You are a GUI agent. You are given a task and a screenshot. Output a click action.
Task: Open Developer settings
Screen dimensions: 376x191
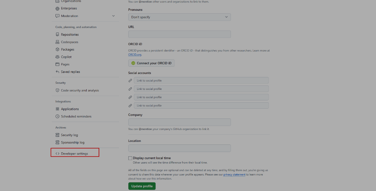pyautogui.click(x=74, y=153)
